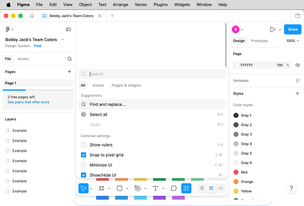This screenshot has width=304, height=206.
Task: Click the page opacity 100 field
Action: click(280, 65)
